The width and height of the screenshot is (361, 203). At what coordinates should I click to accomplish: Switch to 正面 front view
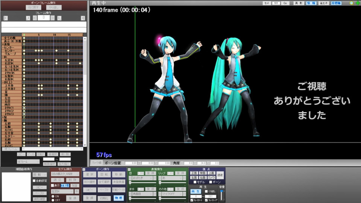tap(194, 173)
